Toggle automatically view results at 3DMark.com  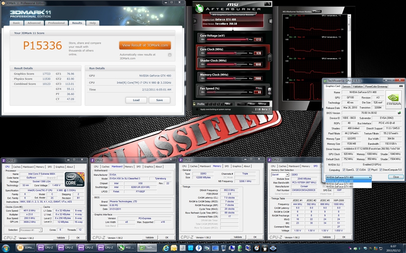170,55
